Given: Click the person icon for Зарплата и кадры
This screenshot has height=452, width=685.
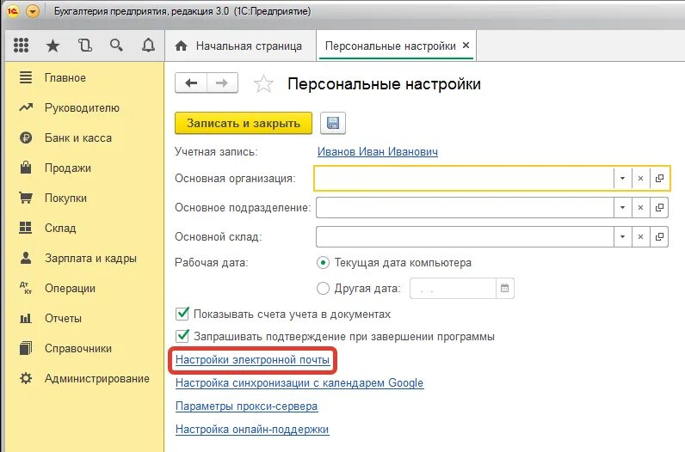Looking at the screenshot, I should coord(26,258).
